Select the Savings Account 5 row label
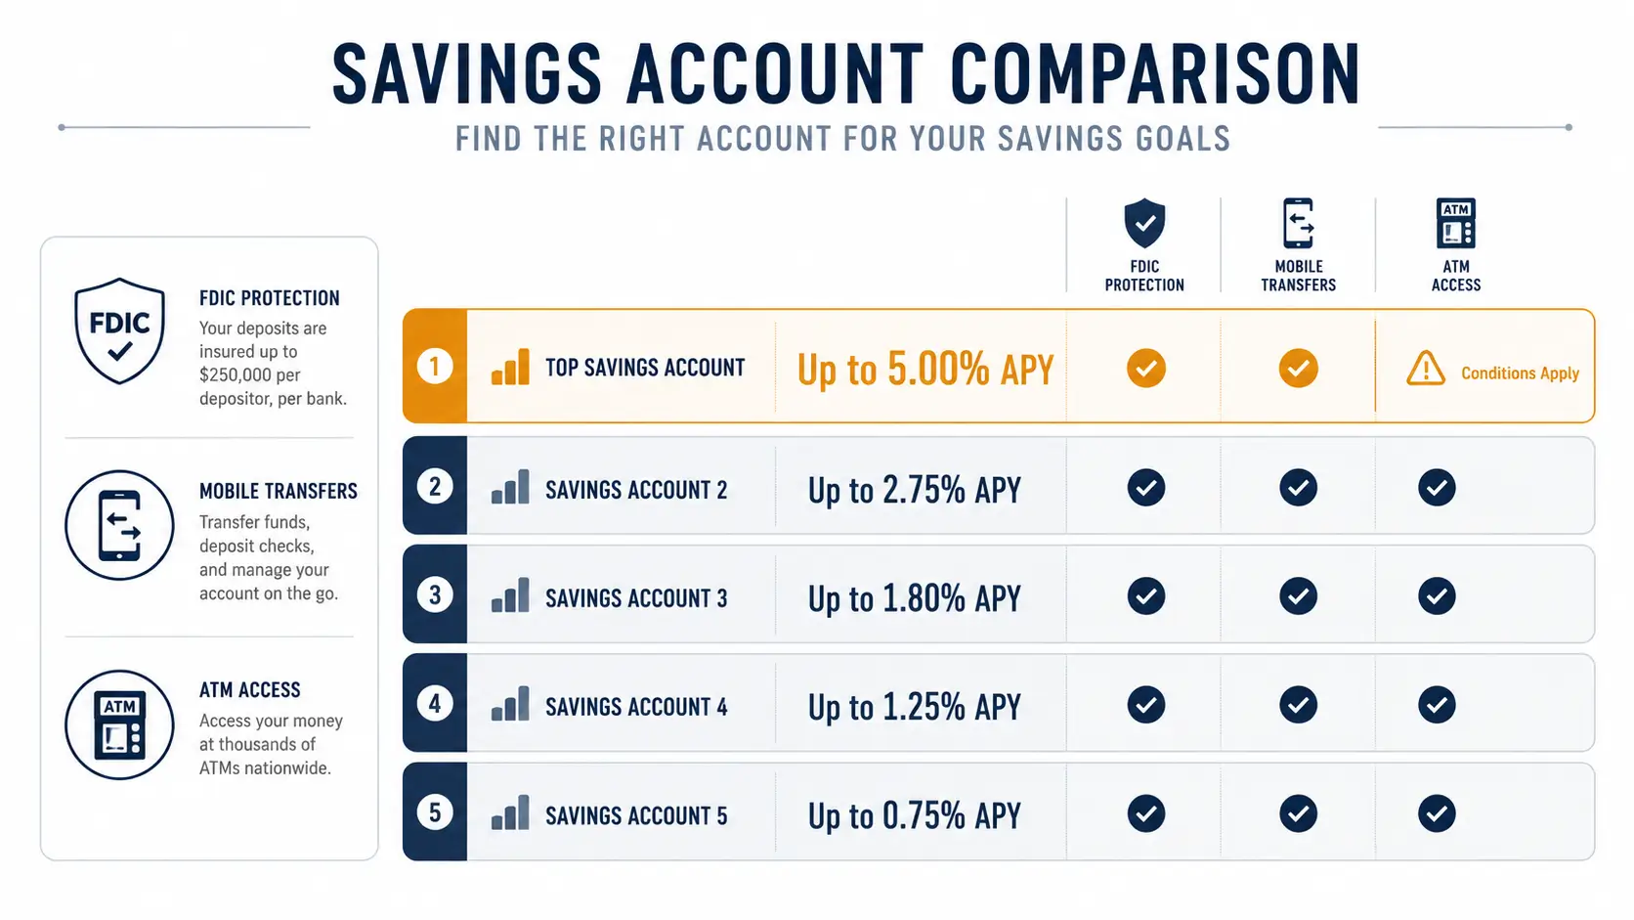The image size is (1634, 920). click(x=636, y=815)
